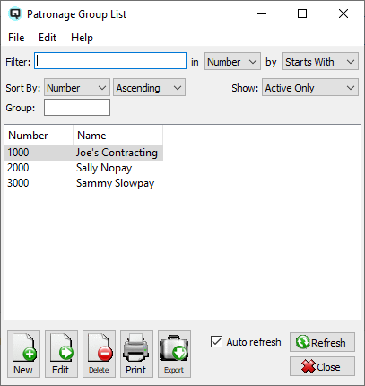Click the Delete icon with red minus
This screenshot has width=365, height=386.
point(99,354)
